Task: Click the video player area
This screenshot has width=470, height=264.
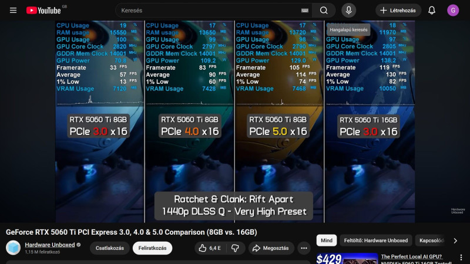Action: pyautogui.click(x=235, y=121)
